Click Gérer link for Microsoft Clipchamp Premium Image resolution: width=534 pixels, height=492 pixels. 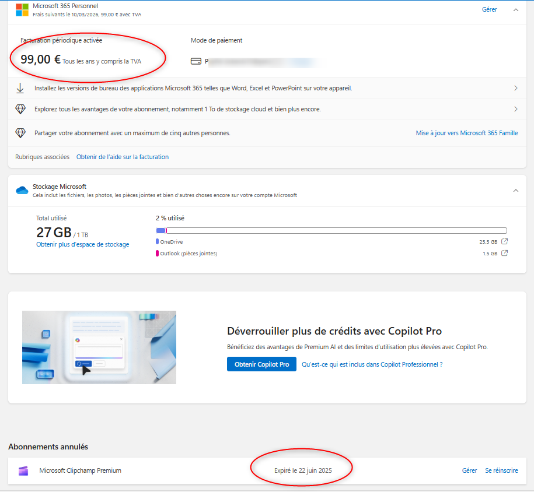[x=470, y=470]
